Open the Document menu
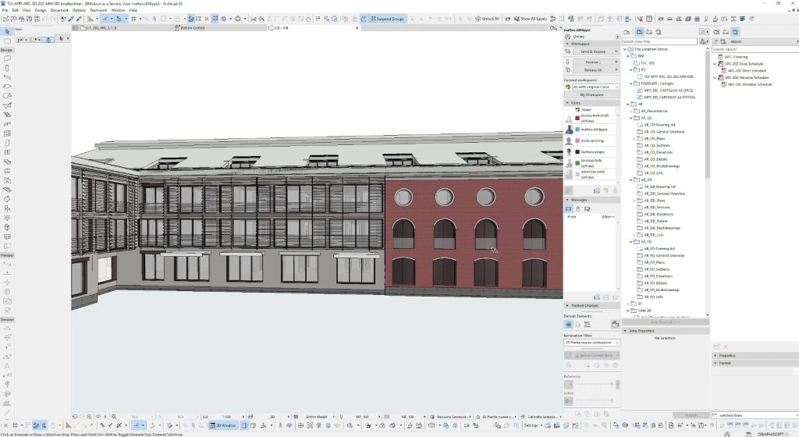 click(59, 10)
